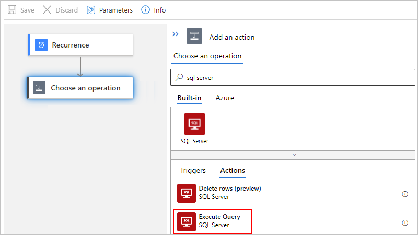Switch to the Built-in tab
Viewport: 418px width, 235px height.
tap(189, 98)
